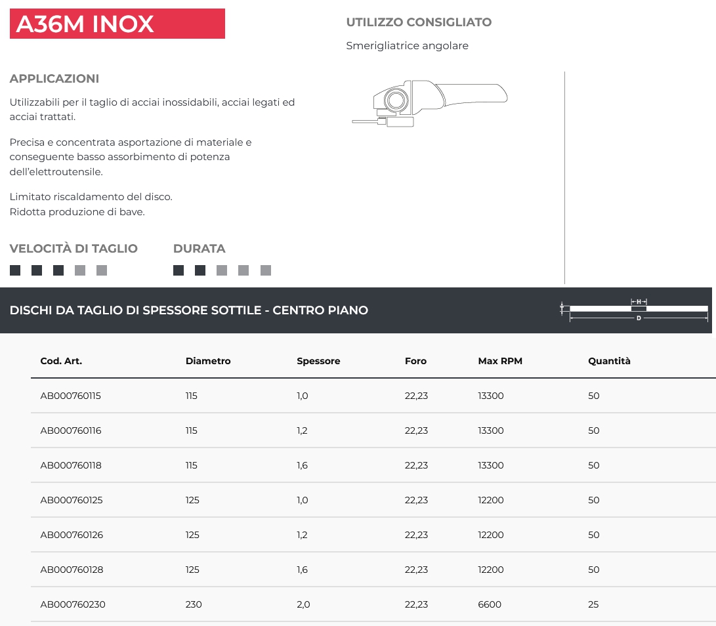Click the A36M INOX red title banner
Image resolution: width=716 pixels, height=626 pixels.
point(117,24)
